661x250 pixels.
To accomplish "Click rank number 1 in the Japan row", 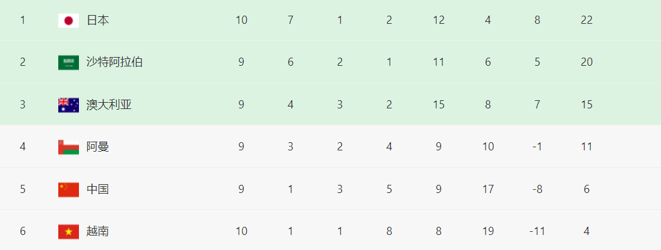I will 23,20.
